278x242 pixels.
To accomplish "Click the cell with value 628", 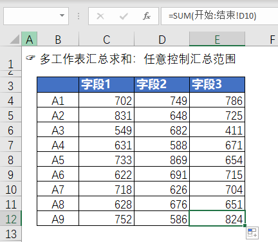I will click(106, 203).
